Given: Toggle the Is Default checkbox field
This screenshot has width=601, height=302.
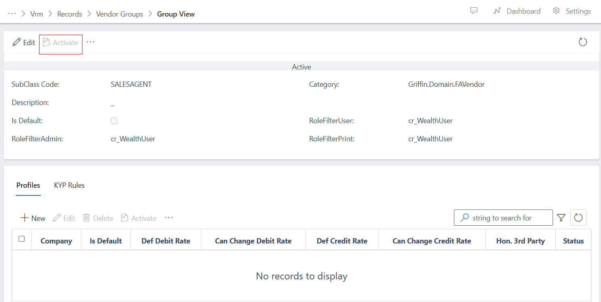Looking at the screenshot, I should [x=114, y=121].
